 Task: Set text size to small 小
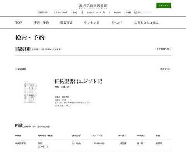(97, 12)
